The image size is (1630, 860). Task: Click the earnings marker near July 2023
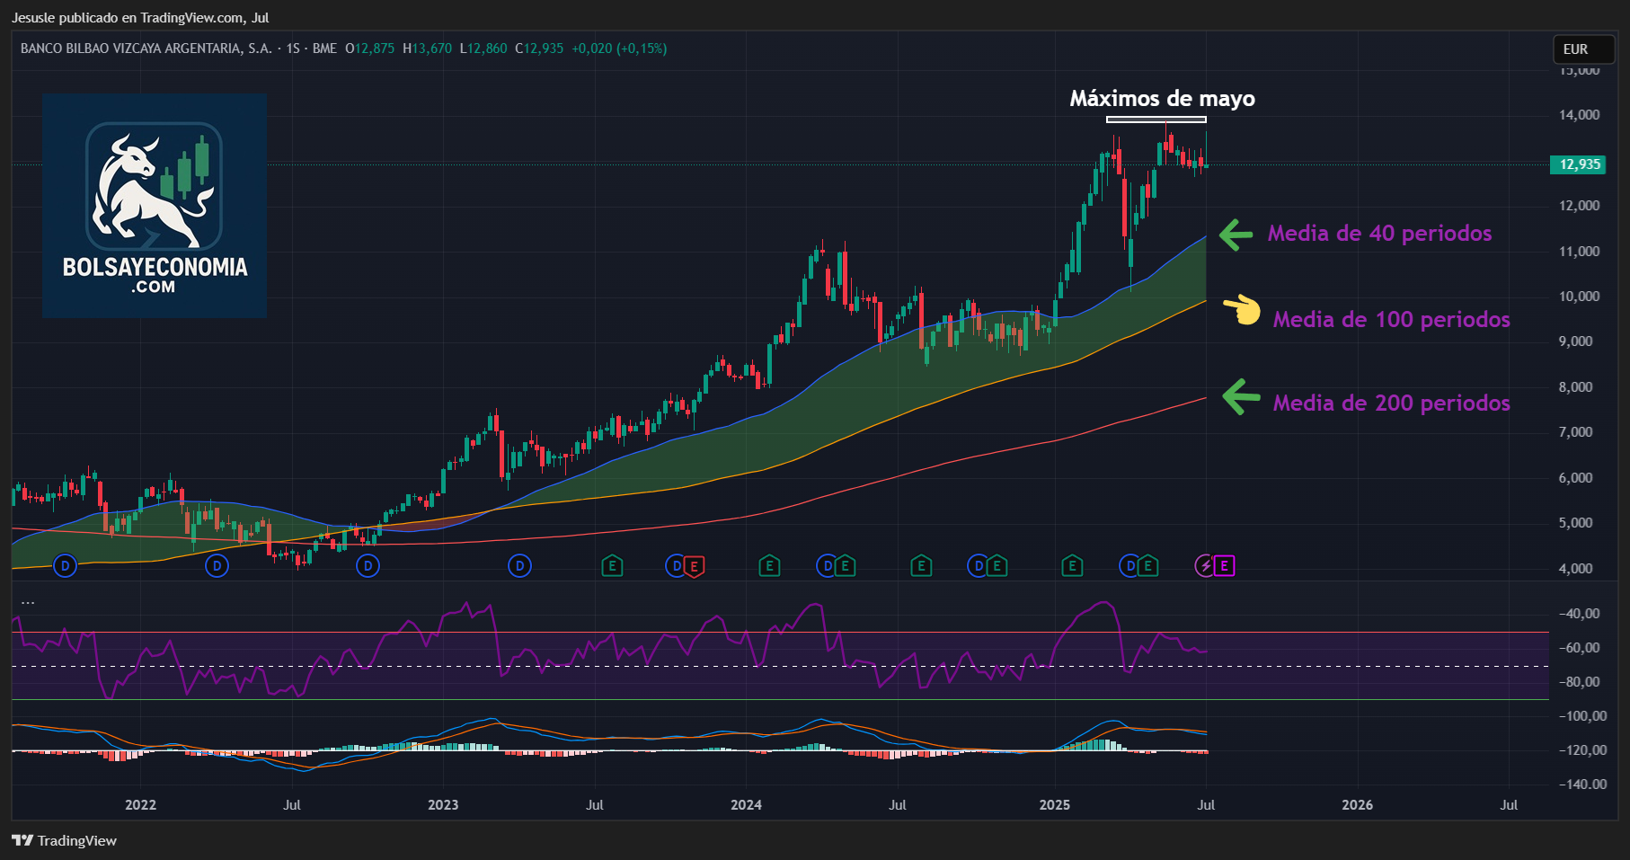point(612,566)
